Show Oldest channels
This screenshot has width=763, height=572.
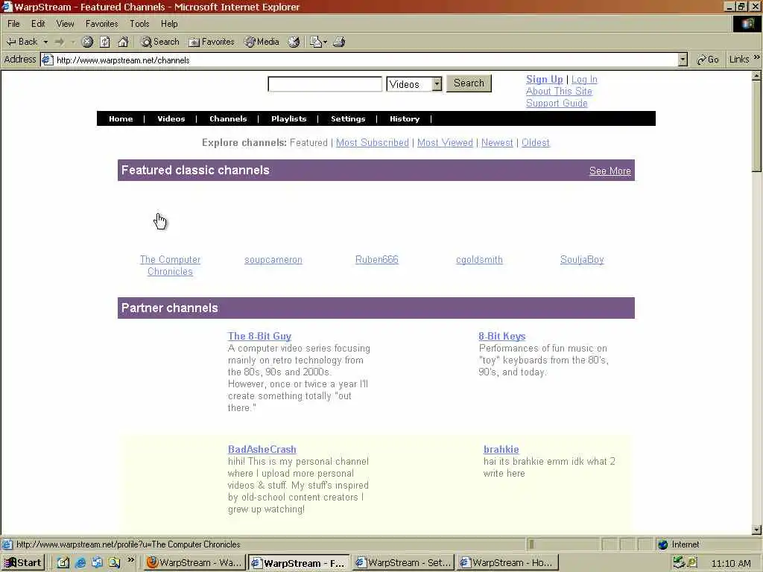coord(535,142)
